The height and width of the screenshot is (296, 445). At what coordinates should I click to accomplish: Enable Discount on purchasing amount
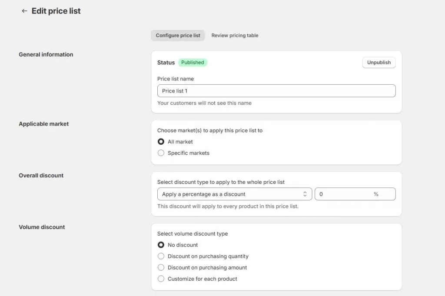click(161, 267)
